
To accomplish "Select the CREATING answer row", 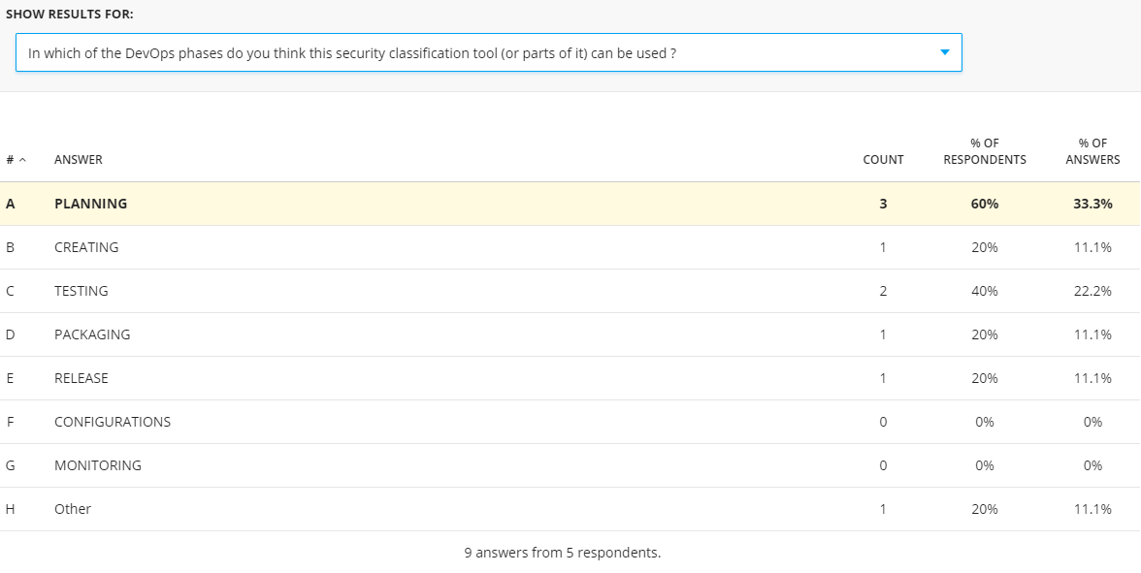I will pyautogui.click(x=86, y=247).
